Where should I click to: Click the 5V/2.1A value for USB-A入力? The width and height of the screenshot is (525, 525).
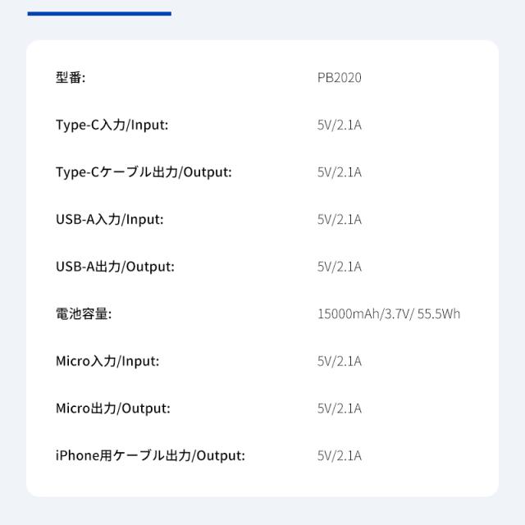(x=339, y=219)
